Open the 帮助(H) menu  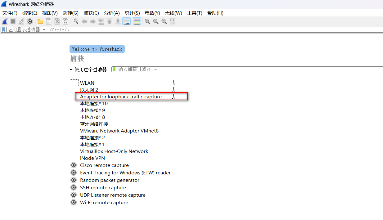[x=215, y=13]
